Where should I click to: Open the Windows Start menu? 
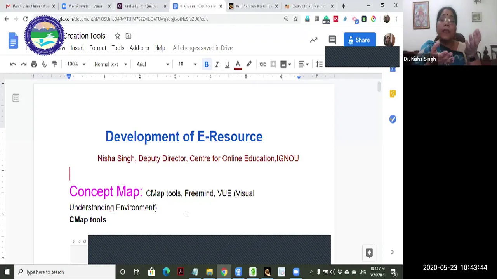coord(7,272)
